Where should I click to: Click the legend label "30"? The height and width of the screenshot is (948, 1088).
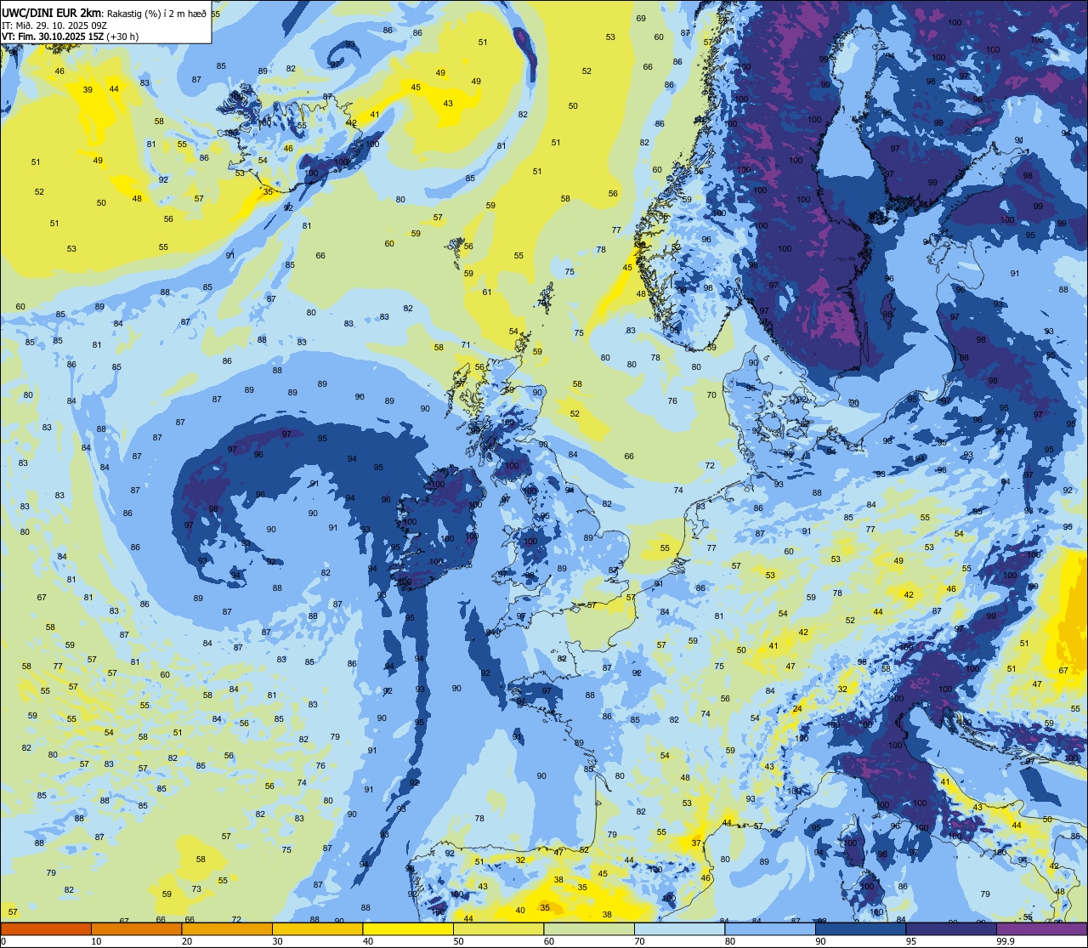(277, 941)
